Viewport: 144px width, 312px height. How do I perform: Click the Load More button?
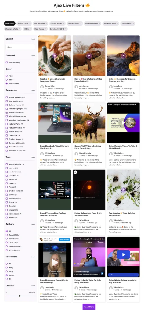(x=89, y=307)
